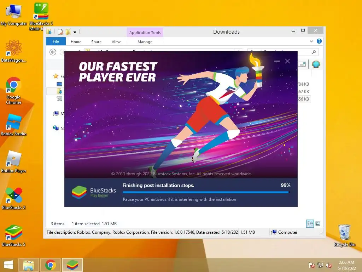This screenshot has width=362, height=272.
Task: Close the Downloads Explorer window
Action: (x=316, y=30)
